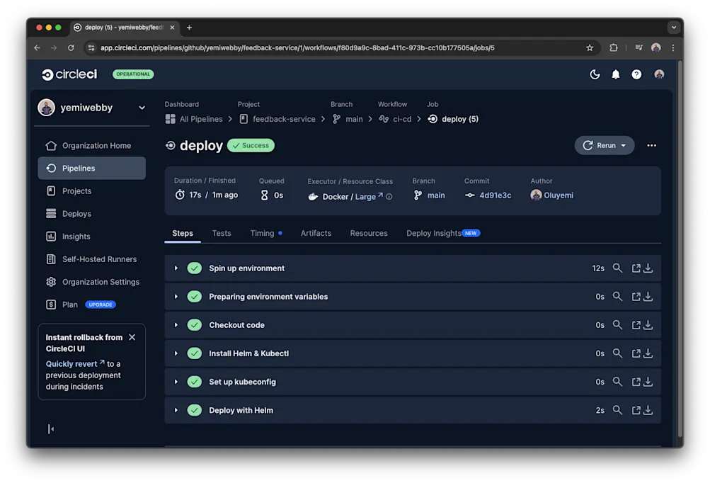Switch to the Artifacts tab
710x483 pixels.
[316, 233]
